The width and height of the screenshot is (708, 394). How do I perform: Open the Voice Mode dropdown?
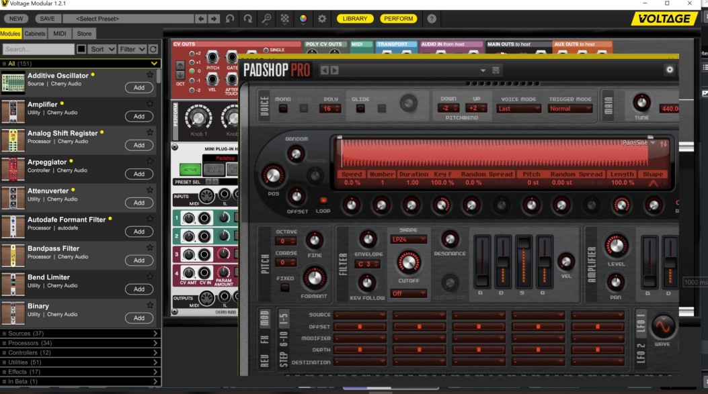(x=518, y=109)
